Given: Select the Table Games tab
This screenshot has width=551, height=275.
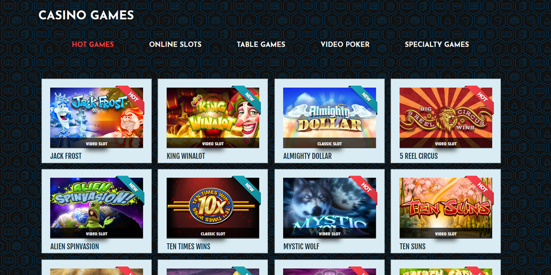Looking at the screenshot, I should click(261, 45).
